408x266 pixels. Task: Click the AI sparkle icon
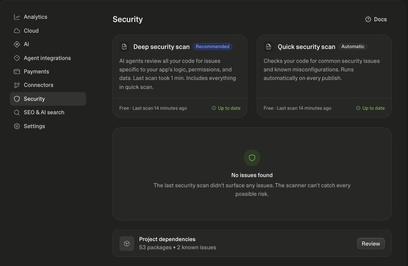(x=17, y=44)
